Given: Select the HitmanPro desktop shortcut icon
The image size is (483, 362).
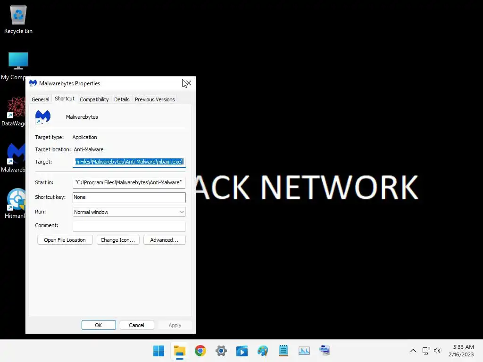Looking at the screenshot, I should click(x=15, y=203).
